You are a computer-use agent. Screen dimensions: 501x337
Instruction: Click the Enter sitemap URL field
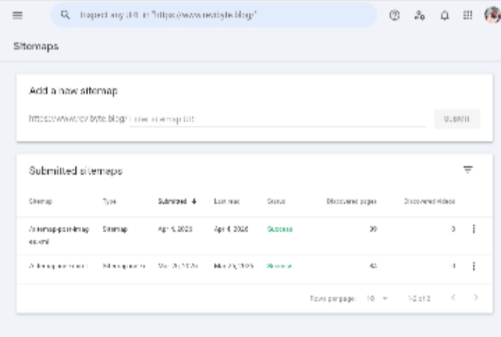pyautogui.click(x=278, y=119)
